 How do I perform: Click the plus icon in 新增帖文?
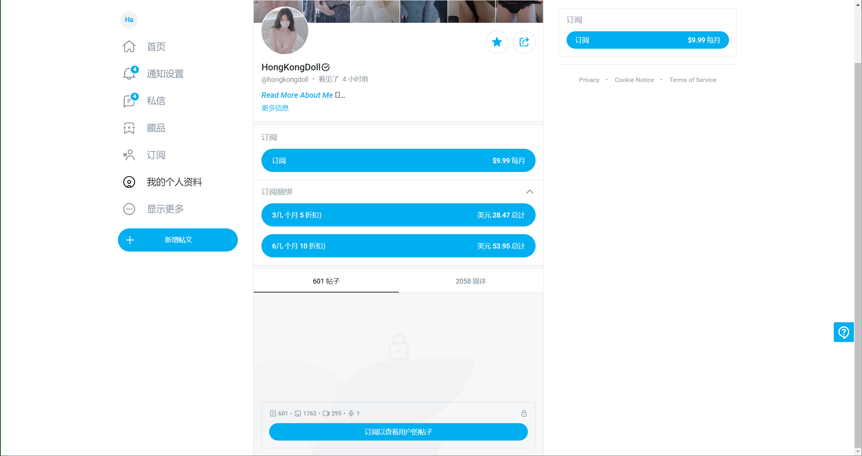130,240
